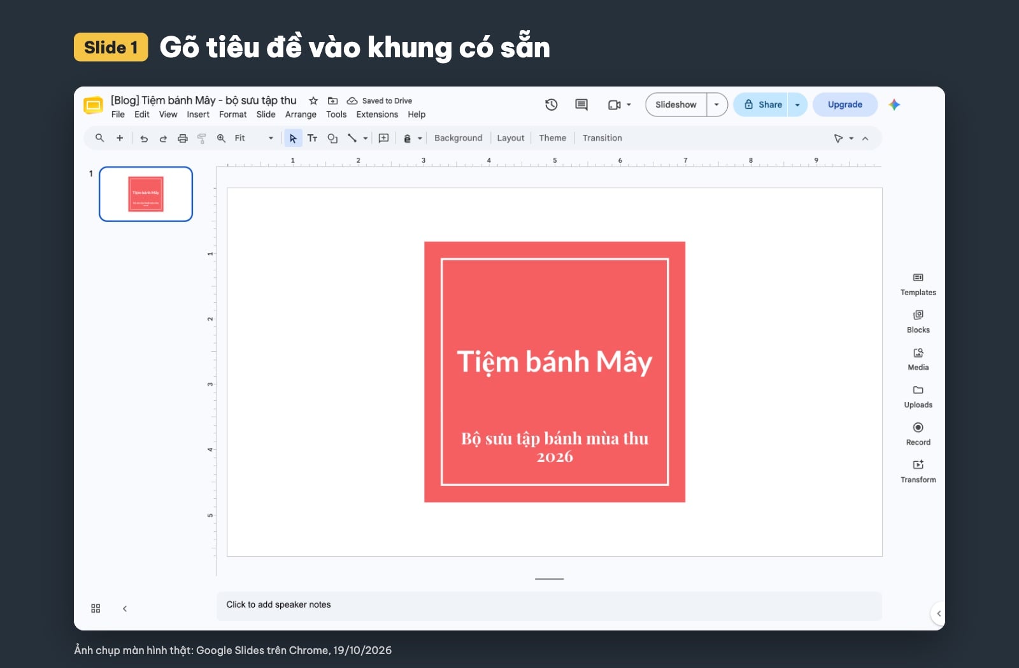Screen dimensions: 1019x668
Task: Select the line tool
Action: coord(352,138)
